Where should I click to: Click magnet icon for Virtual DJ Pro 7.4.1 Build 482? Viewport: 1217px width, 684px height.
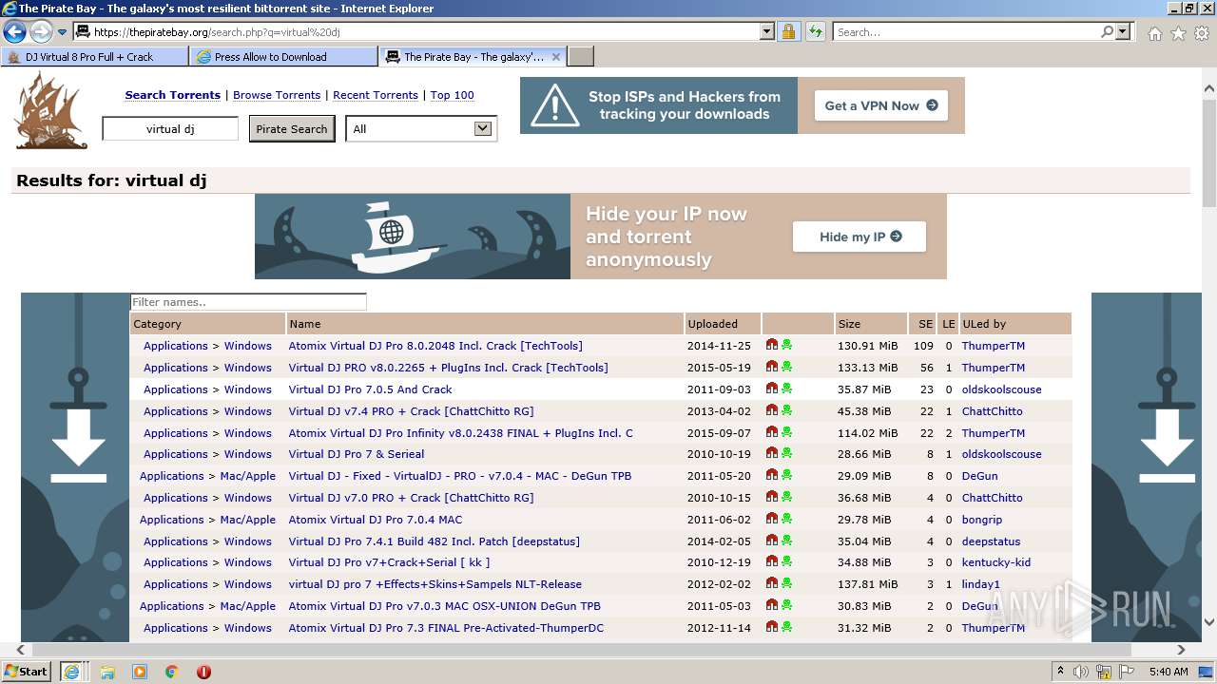[x=772, y=541]
